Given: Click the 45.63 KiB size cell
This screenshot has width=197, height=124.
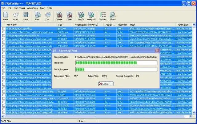Looking at the screenshot, I should [x=65, y=102].
